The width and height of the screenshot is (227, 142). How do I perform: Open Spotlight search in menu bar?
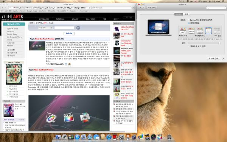click(x=223, y=1)
